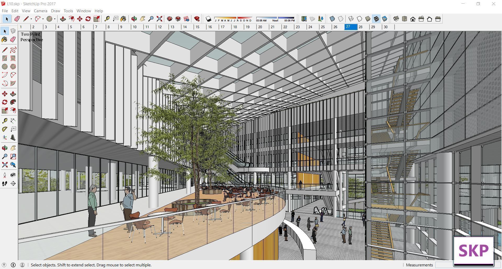Select the Follow Me tool
Image resolution: width=502 pixels, height=269 pixels.
click(x=13, y=102)
